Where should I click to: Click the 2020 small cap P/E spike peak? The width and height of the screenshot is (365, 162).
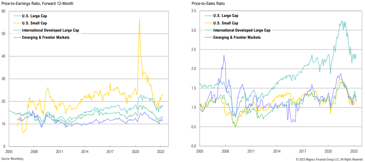(140, 19)
